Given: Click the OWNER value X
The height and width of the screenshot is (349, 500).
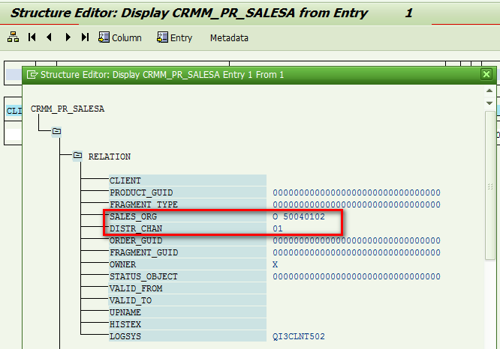Looking at the screenshot, I should pos(275,264).
